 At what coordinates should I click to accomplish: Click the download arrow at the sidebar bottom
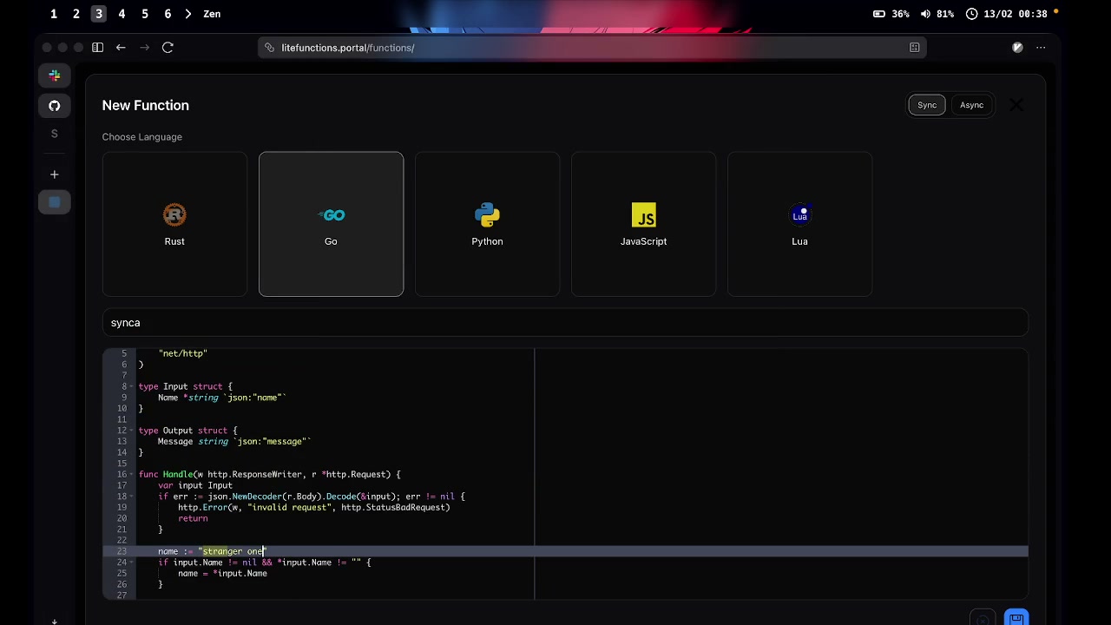point(54,621)
